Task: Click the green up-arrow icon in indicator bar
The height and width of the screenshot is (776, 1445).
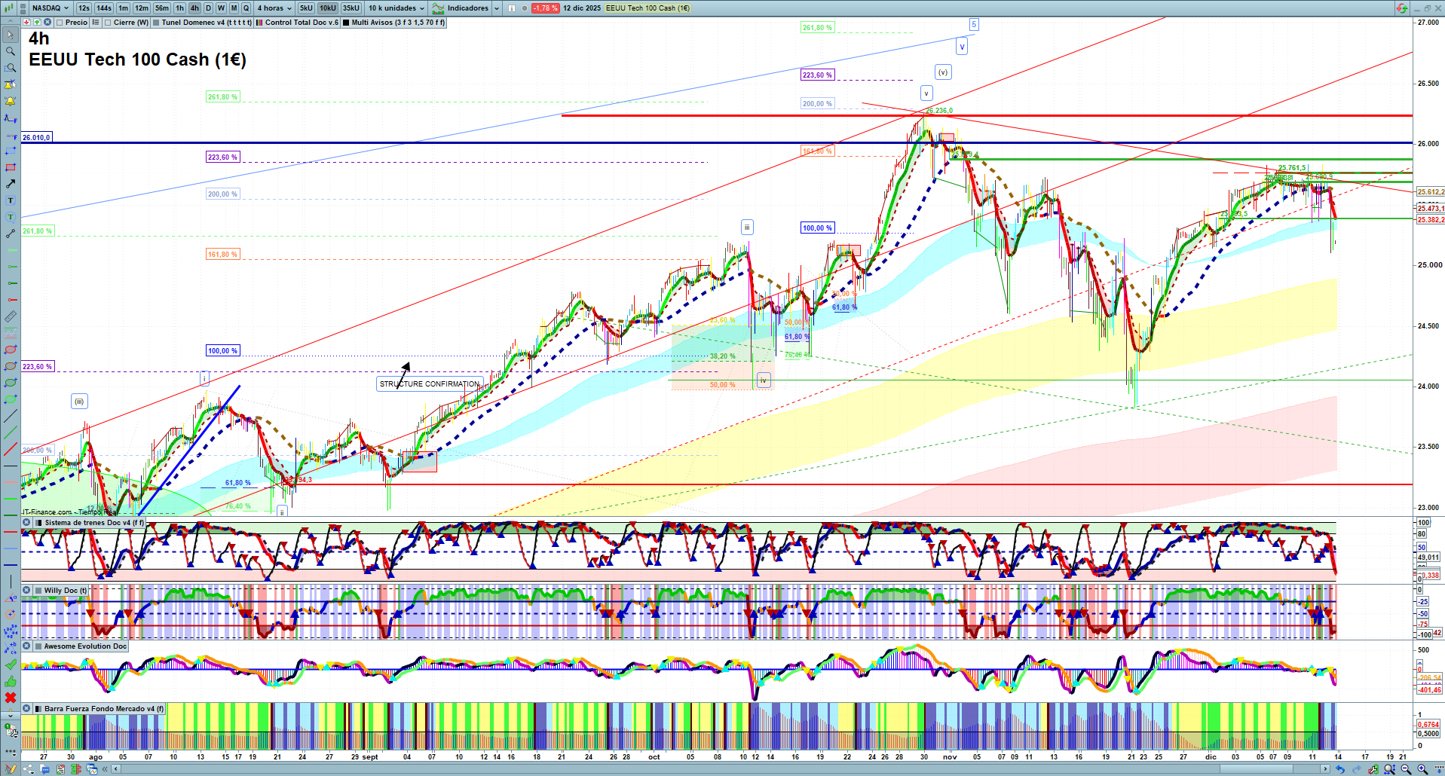Action: (37, 23)
